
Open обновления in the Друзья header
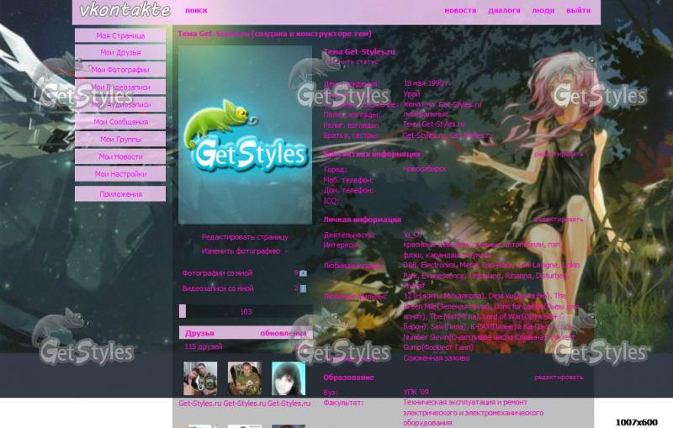(284, 333)
